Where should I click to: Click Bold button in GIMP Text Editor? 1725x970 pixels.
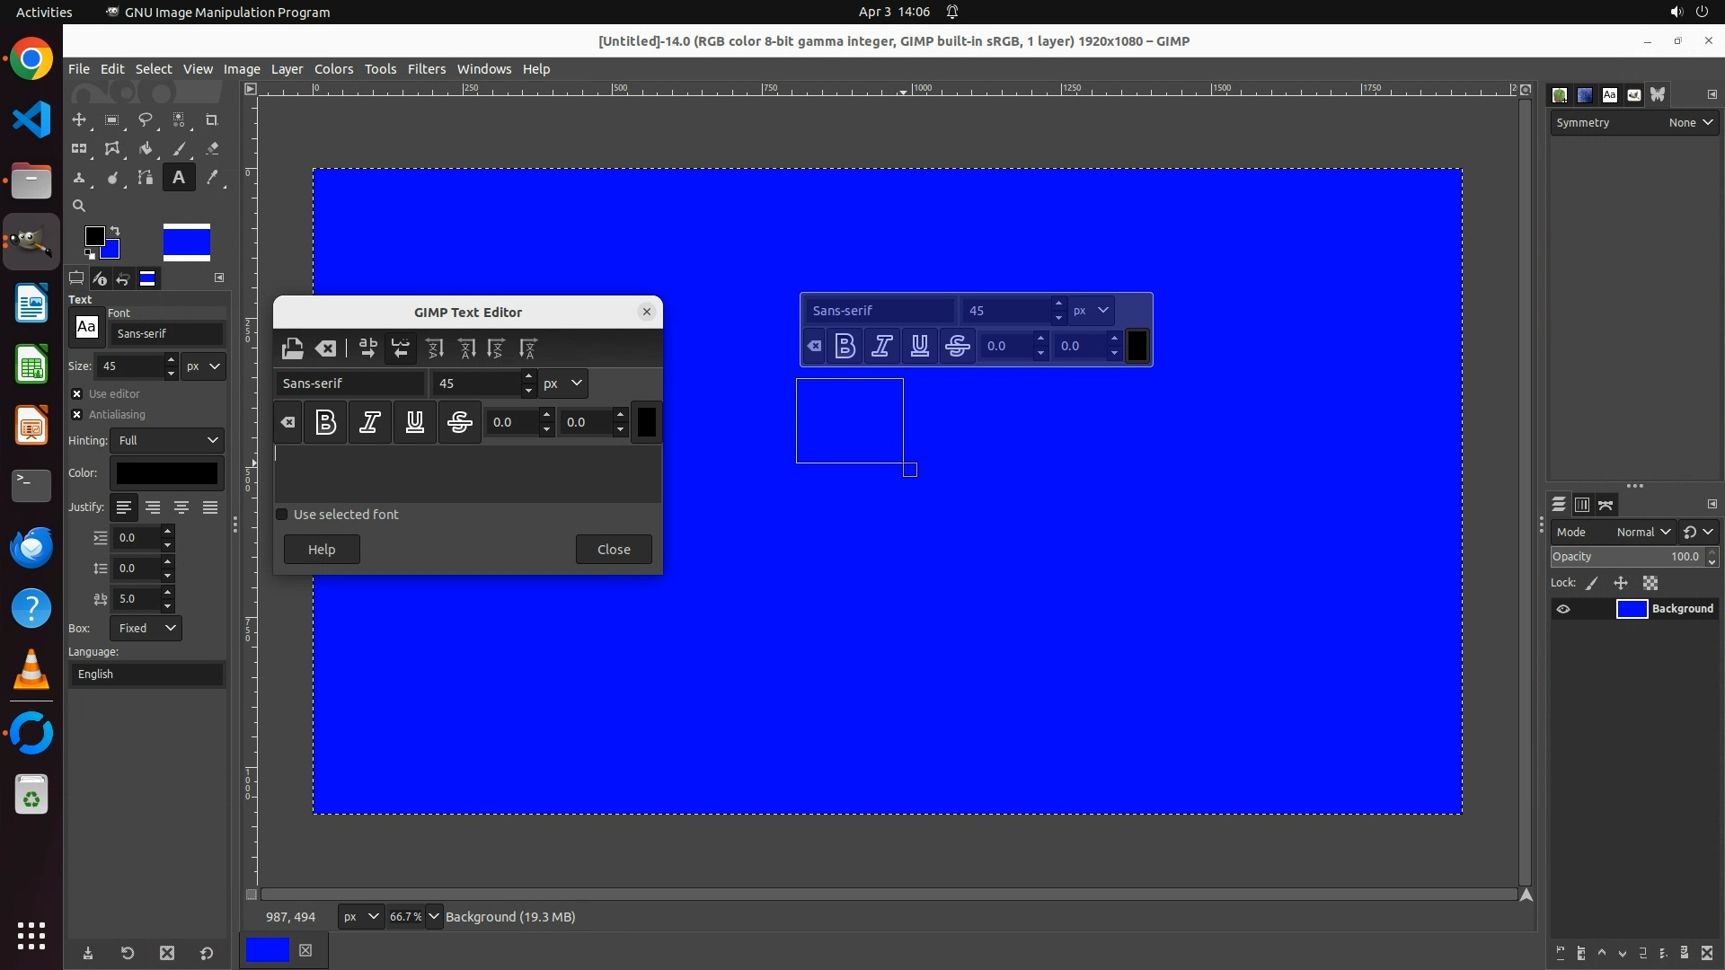pos(325,422)
